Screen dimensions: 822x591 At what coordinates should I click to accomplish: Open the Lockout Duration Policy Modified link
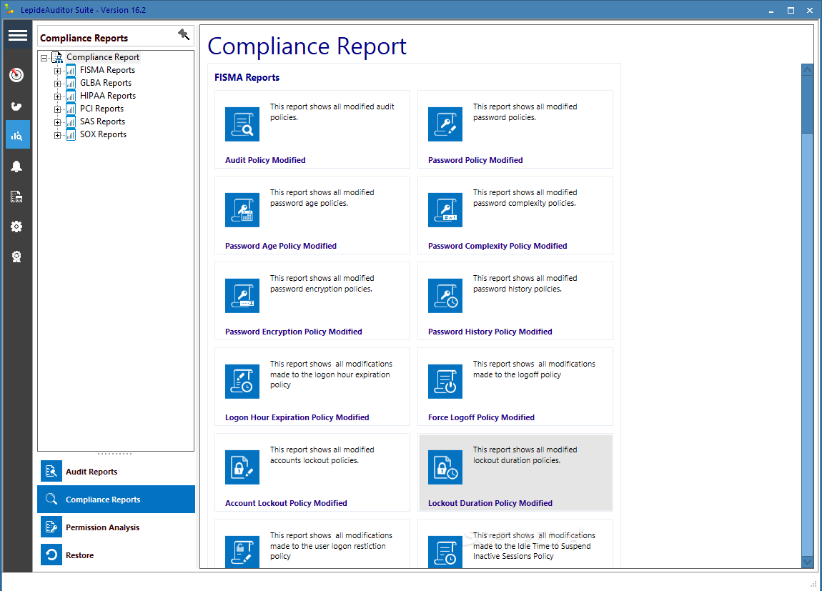(490, 504)
